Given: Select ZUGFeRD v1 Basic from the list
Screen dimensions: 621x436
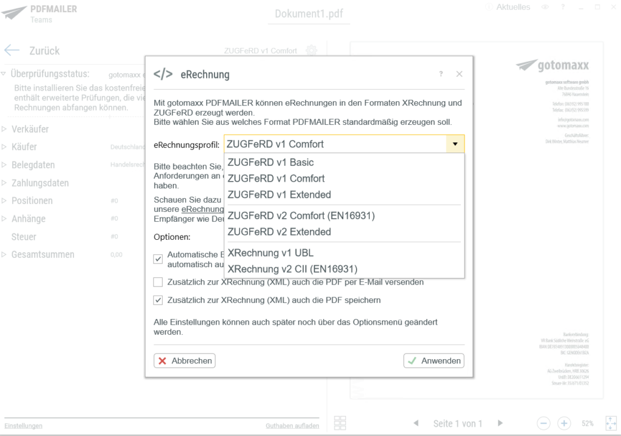Looking at the screenshot, I should point(344,162).
